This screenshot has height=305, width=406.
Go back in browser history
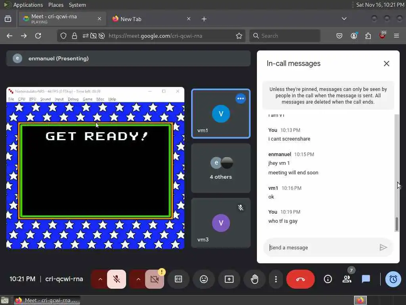point(10,36)
